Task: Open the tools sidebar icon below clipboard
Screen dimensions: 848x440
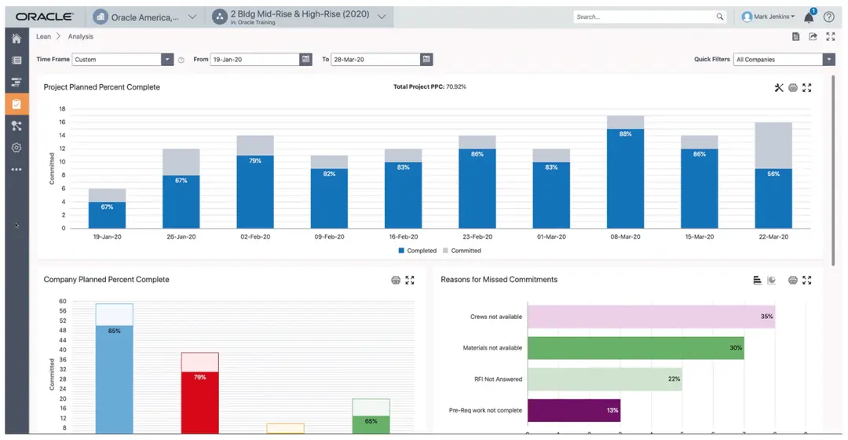Action: pos(16,126)
